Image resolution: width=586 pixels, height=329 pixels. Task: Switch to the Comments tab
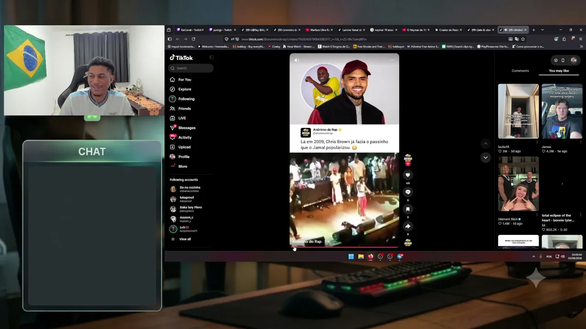point(520,71)
